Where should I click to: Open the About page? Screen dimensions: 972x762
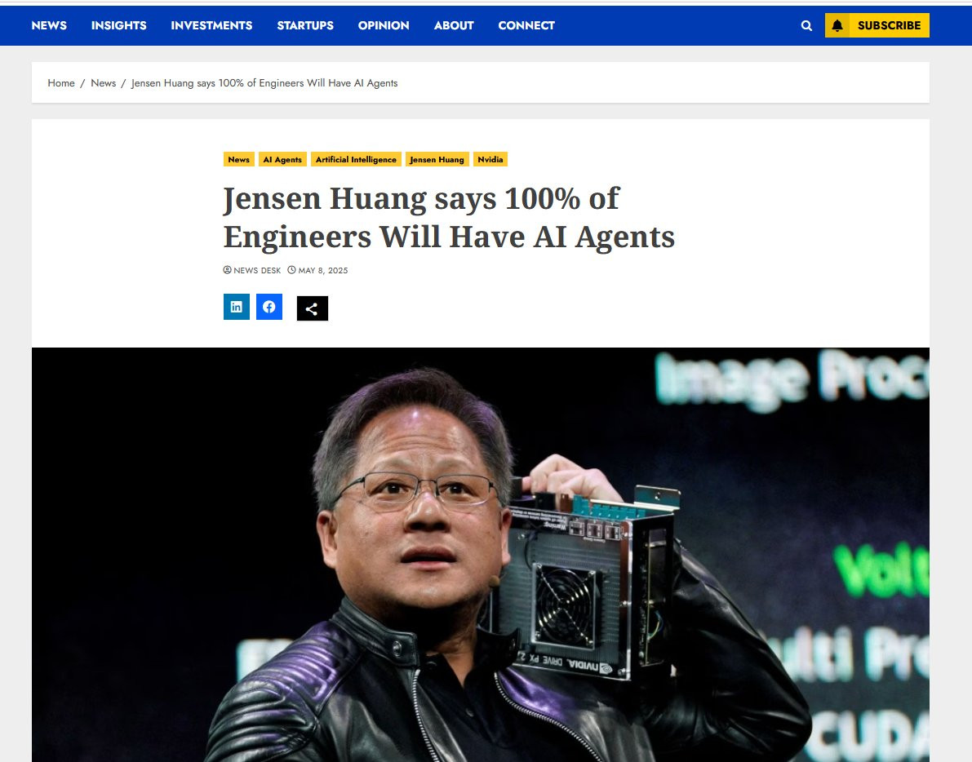pyautogui.click(x=454, y=25)
